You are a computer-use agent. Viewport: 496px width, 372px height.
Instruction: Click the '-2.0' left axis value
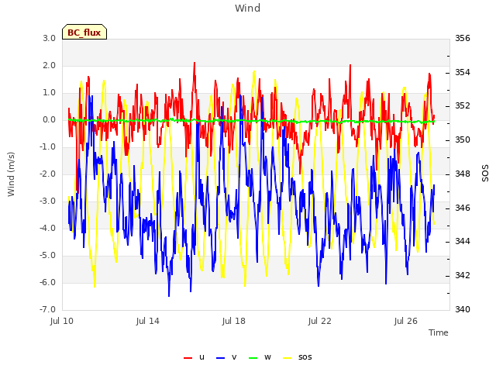[47, 174]
